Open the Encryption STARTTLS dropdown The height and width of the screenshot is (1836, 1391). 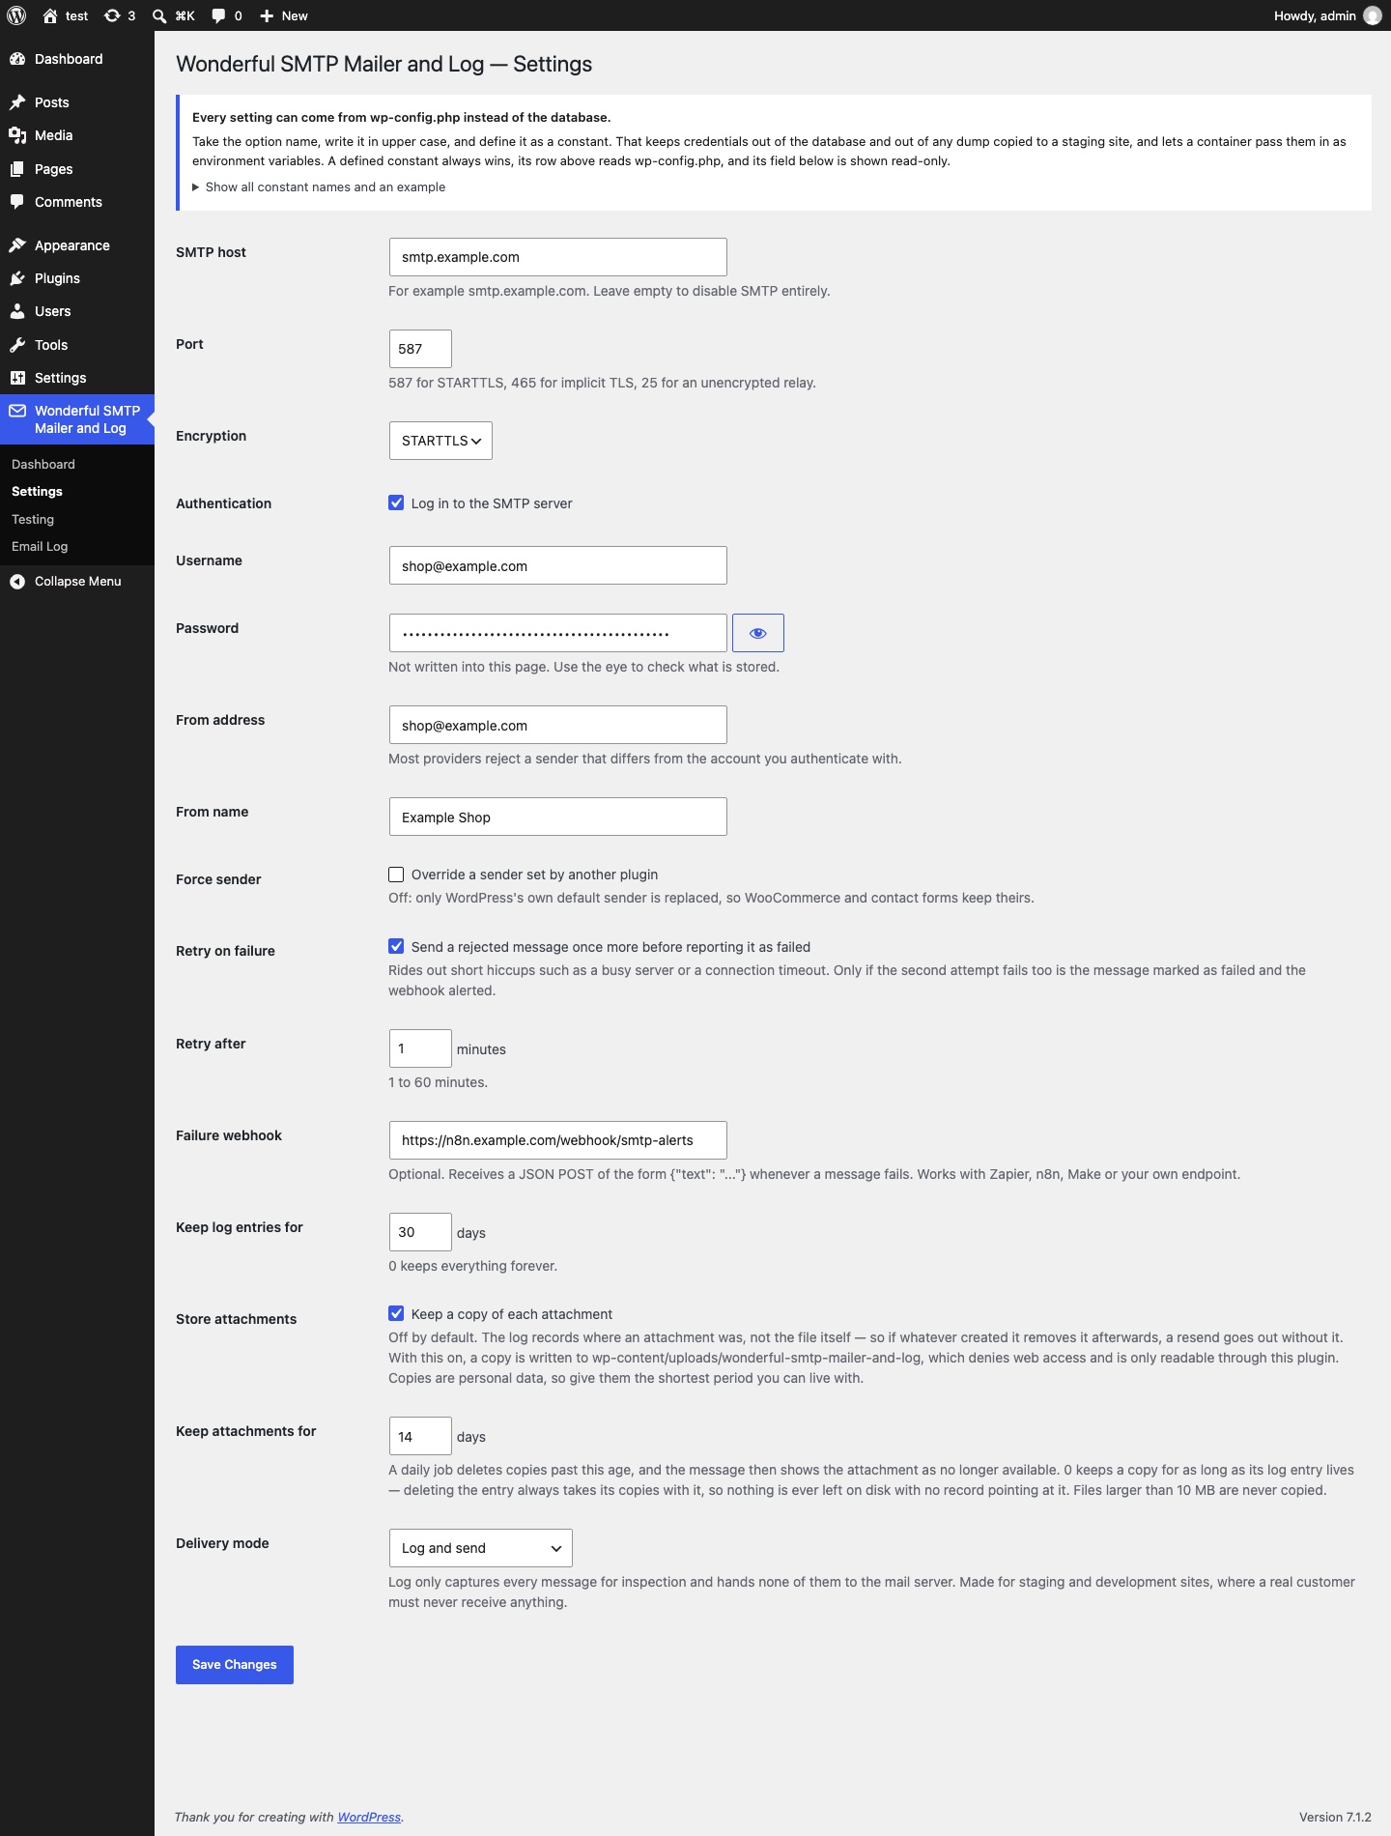tap(440, 441)
